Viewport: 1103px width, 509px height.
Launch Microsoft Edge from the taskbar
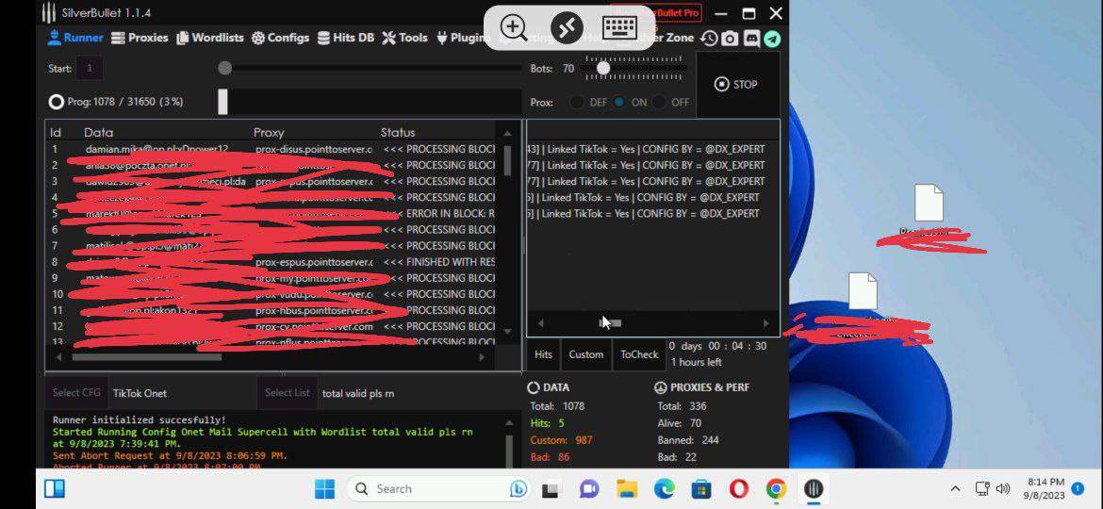[664, 488]
